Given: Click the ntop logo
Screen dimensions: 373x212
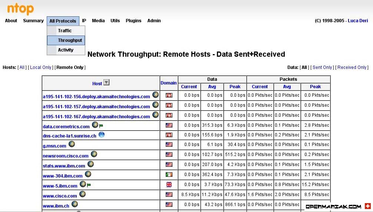Looking at the screenshot, I should point(20,9).
